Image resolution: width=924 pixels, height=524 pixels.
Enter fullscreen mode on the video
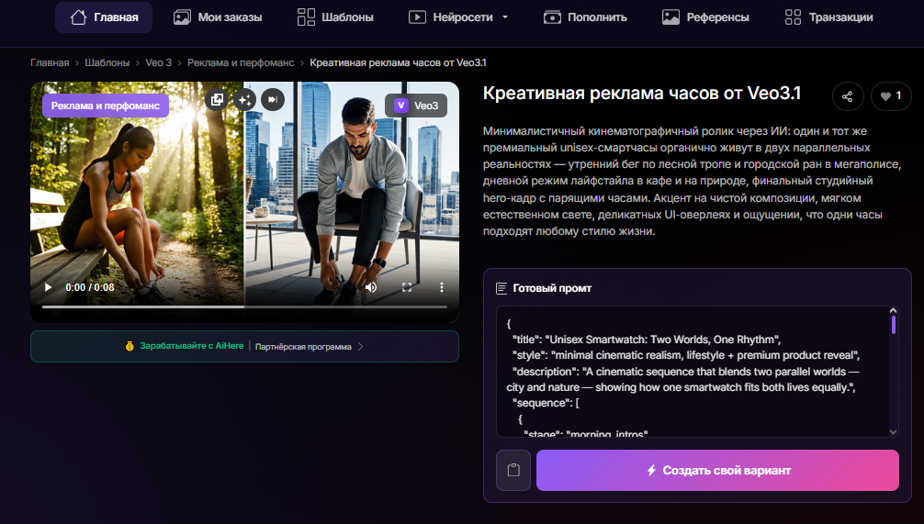pyautogui.click(x=407, y=287)
